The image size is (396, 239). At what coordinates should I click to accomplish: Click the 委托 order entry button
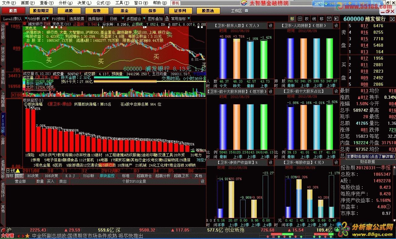[175, 3]
